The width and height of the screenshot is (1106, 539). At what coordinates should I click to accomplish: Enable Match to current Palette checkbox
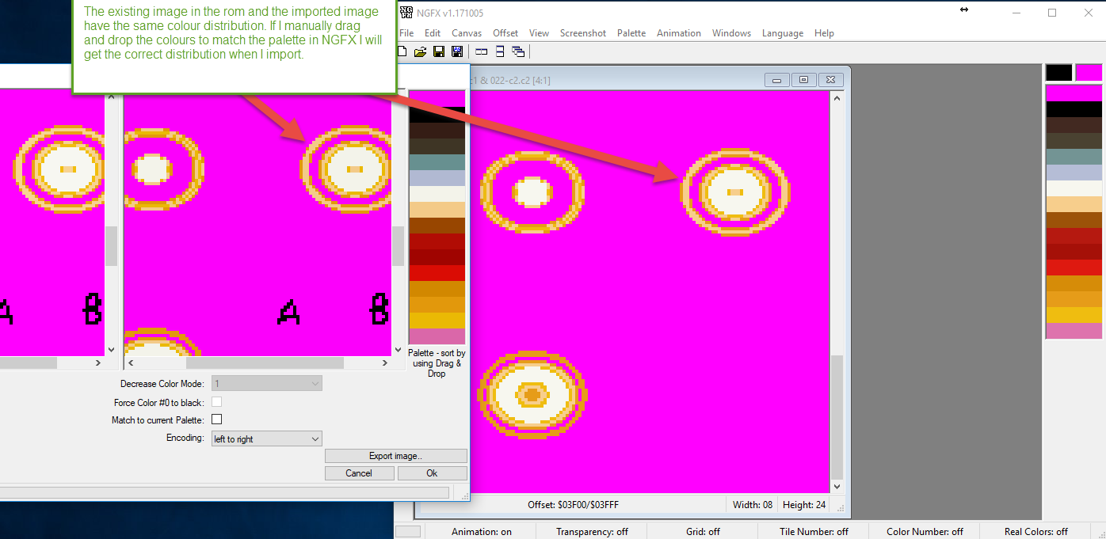216,419
